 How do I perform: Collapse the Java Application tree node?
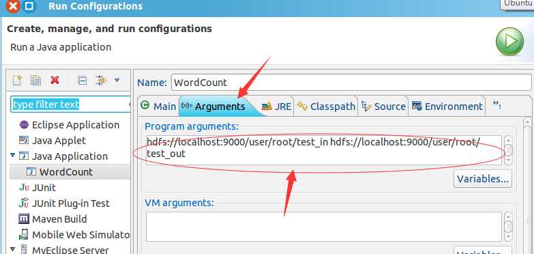[x=13, y=156]
